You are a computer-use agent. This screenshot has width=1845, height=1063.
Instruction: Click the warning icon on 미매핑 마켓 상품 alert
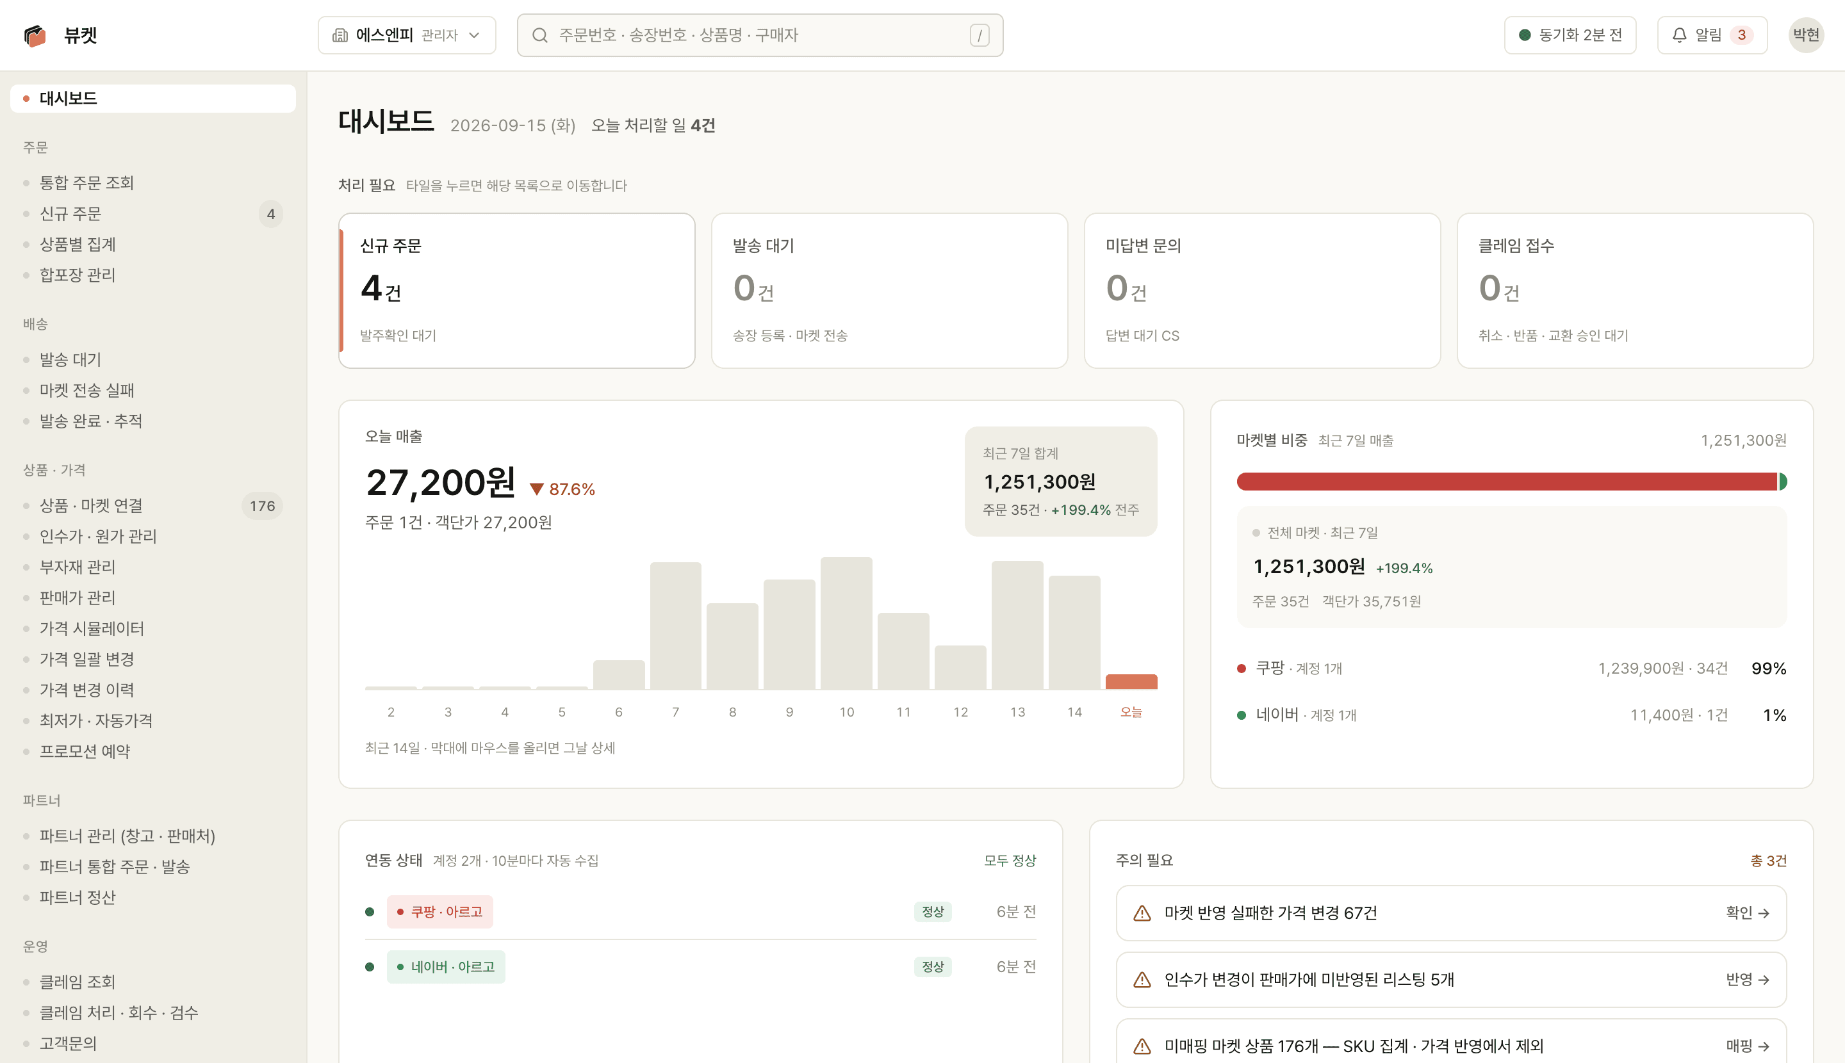click(1142, 1046)
